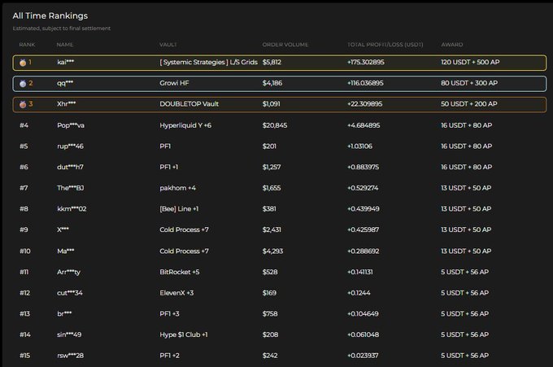Click the bronze medal icon for rank 3
Image resolution: width=553 pixels, height=367 pixels.
pyautogui.click(x=23, y=104)
